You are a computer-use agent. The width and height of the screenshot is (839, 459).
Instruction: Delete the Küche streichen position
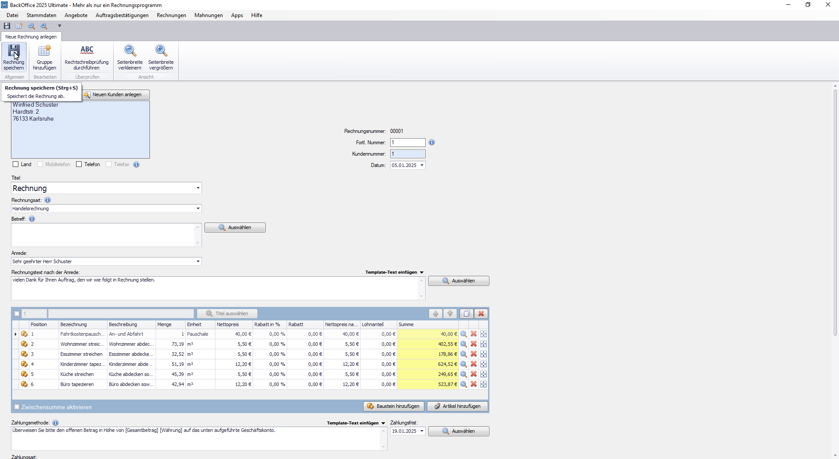click(x=474, y=374)
